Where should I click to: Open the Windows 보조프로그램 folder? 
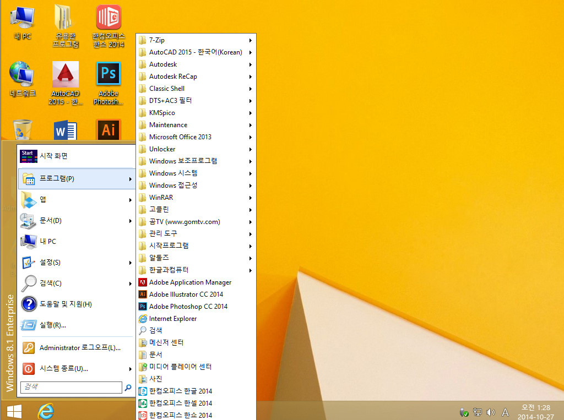196,161
